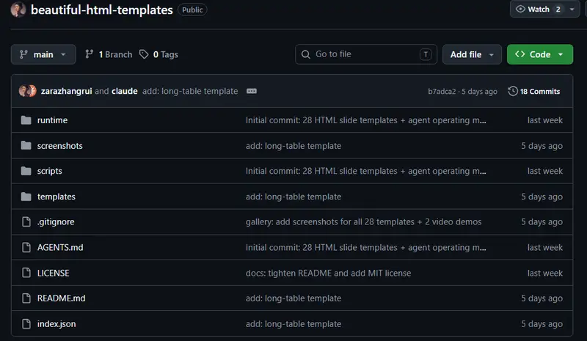Click the tag icon beside 0 Tags
This screenshot has width=587, height=341.
click(x=144, y=54)
